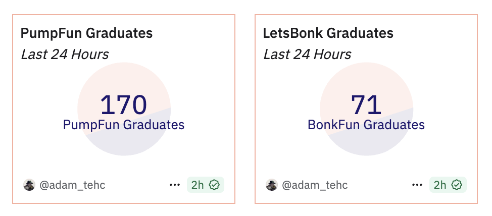492x216 pixels.
Task: Click the adam_tehc avatar on the PumpFun card
Action: tap(29, 185)
